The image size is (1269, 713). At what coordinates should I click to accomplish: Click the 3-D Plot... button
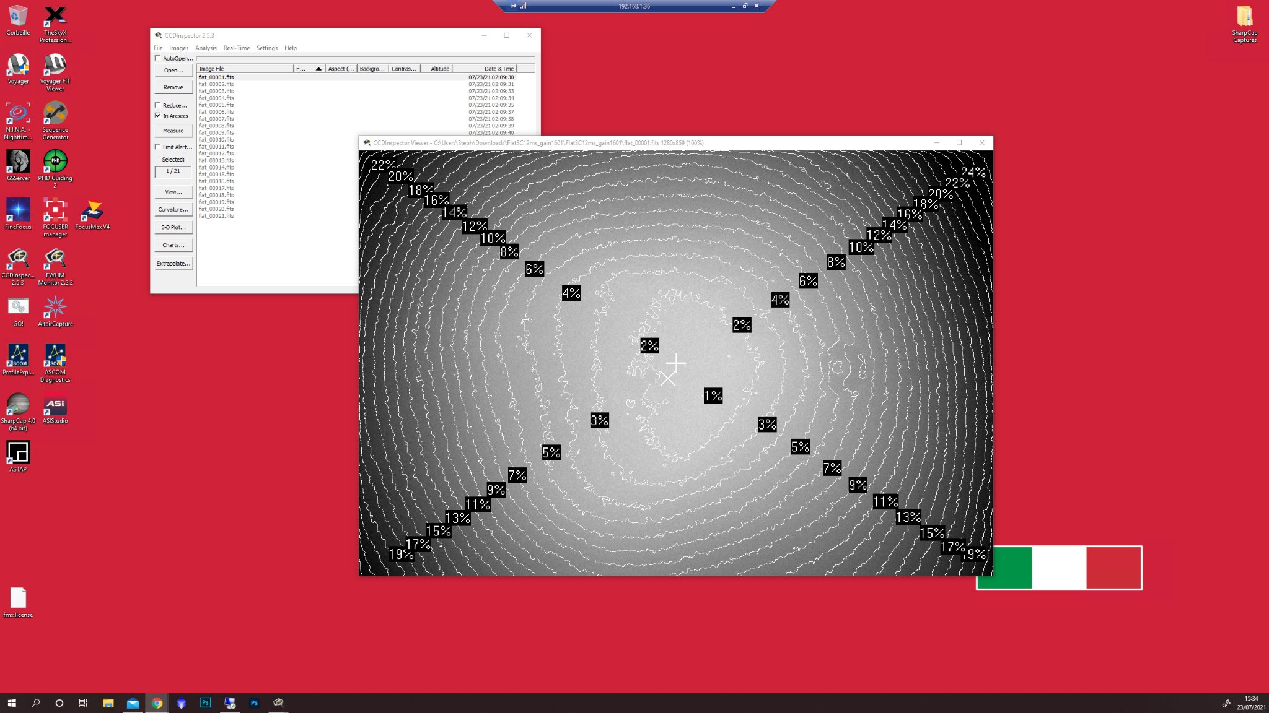tap(173, 227)
